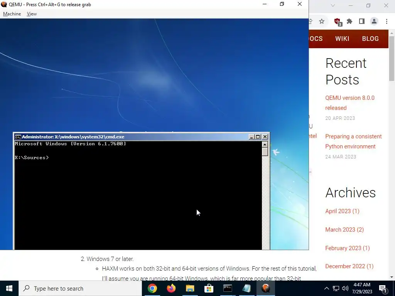Open the BLOG tab on QEMU site
The height and width of the screenshot is (296, 395).
[370, 39]
